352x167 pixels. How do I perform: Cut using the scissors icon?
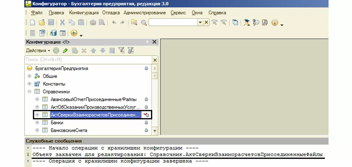(62, 22)
